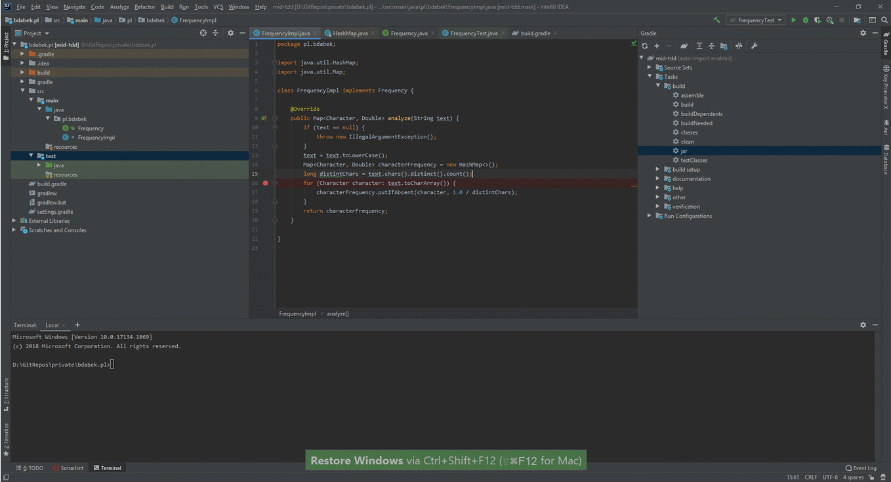The image size is (891, 482).
Task: Start debugging with the bug icon
Action: tap(806, 20)
